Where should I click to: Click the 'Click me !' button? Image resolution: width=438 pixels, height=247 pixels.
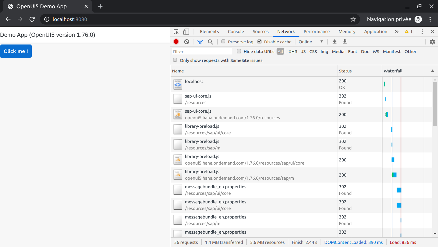[x=16, y=51]
